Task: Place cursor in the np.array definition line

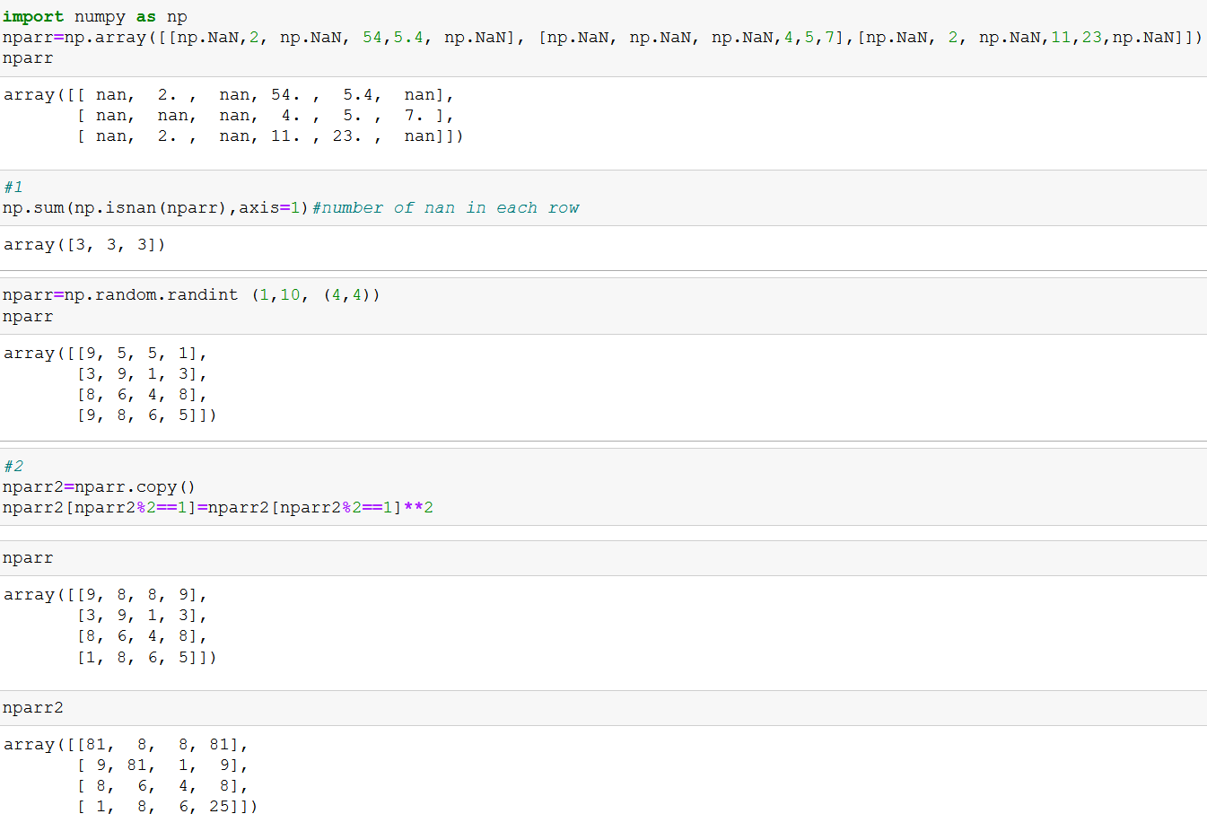Action: 601,38
